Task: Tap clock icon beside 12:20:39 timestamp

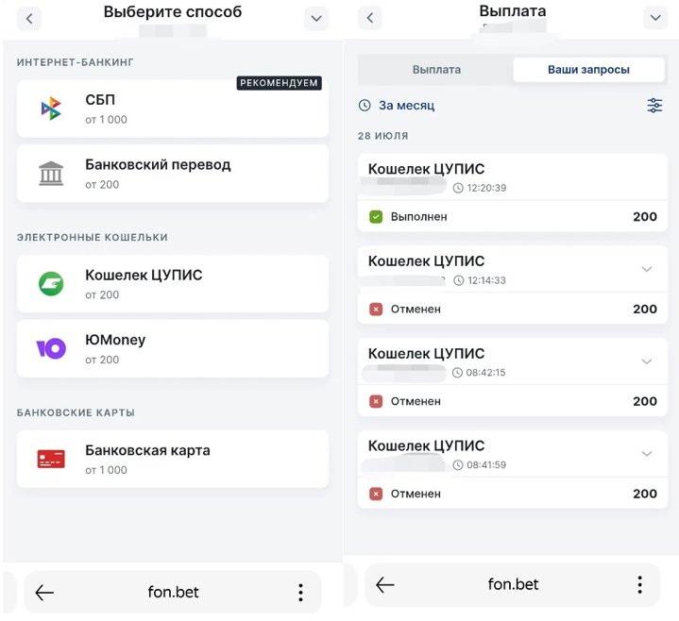Action: (458, 188)
